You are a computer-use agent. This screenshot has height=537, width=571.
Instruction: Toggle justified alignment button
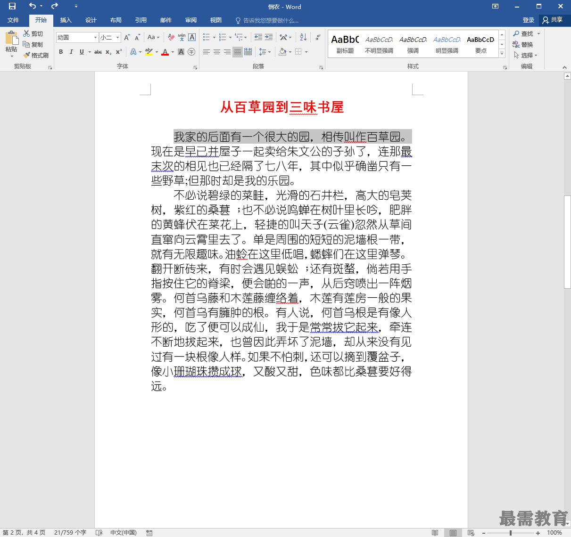(238, 52)
